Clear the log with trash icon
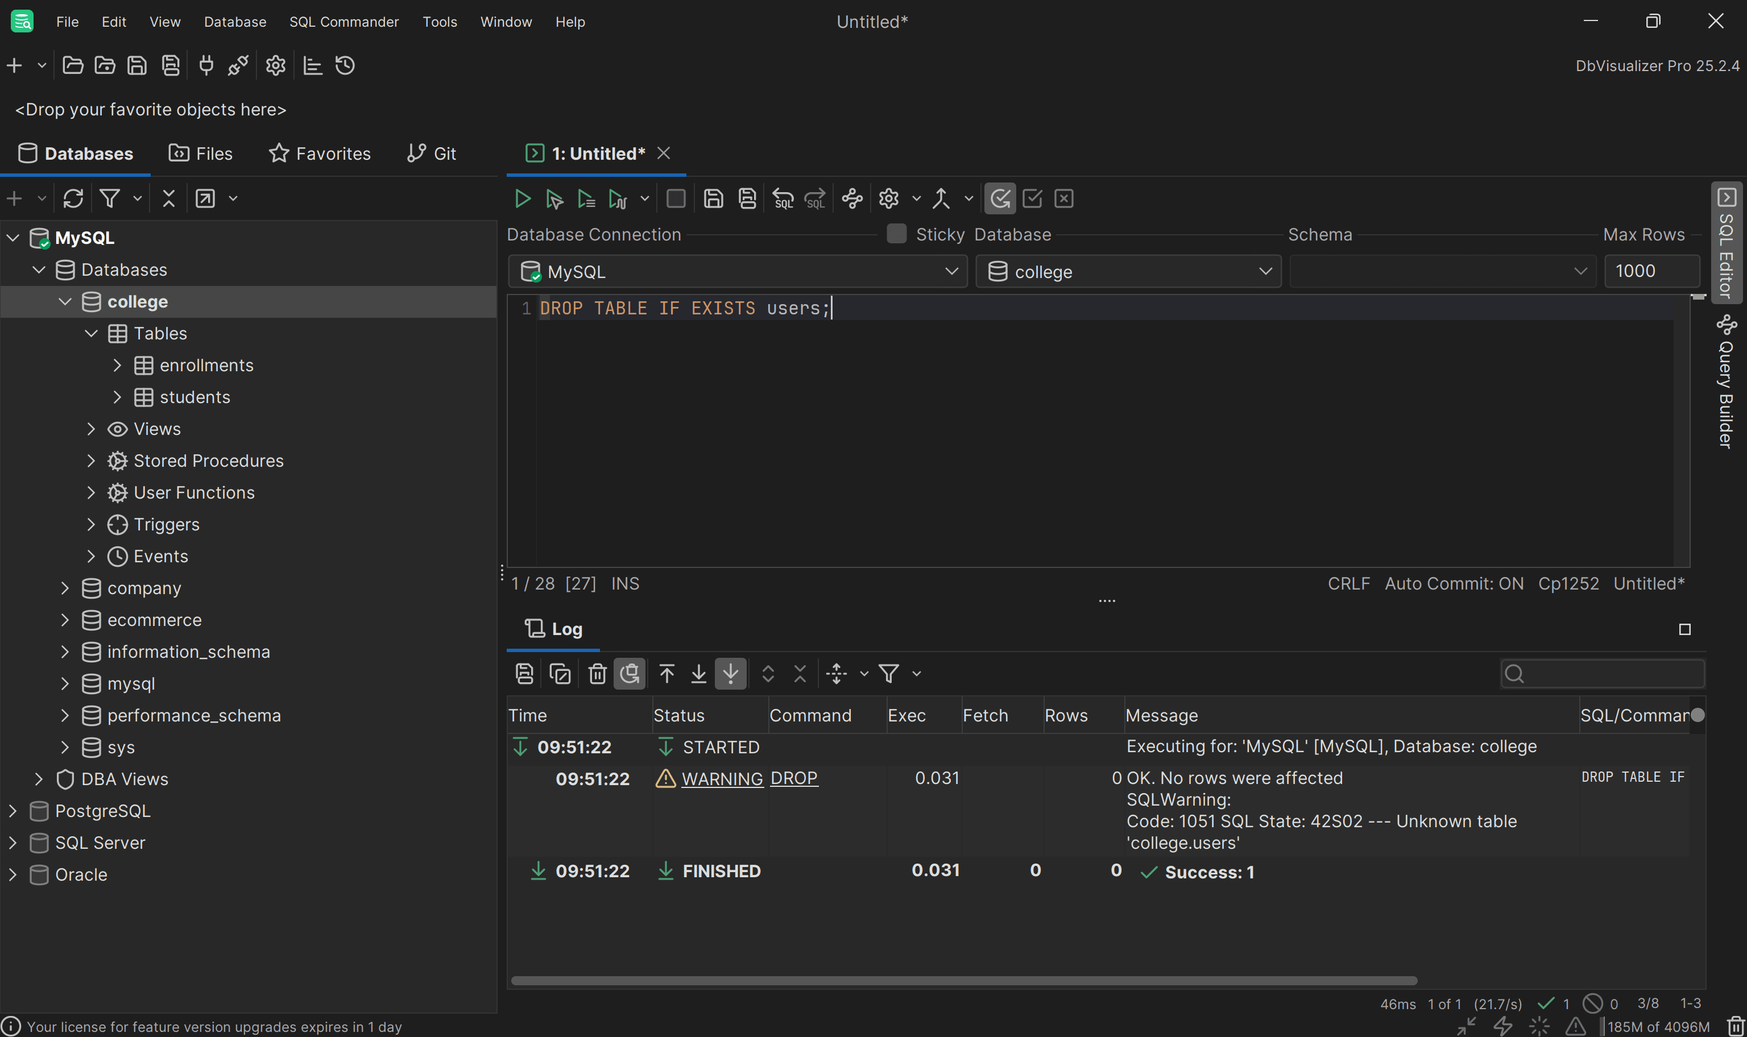 tap(597, 674)
